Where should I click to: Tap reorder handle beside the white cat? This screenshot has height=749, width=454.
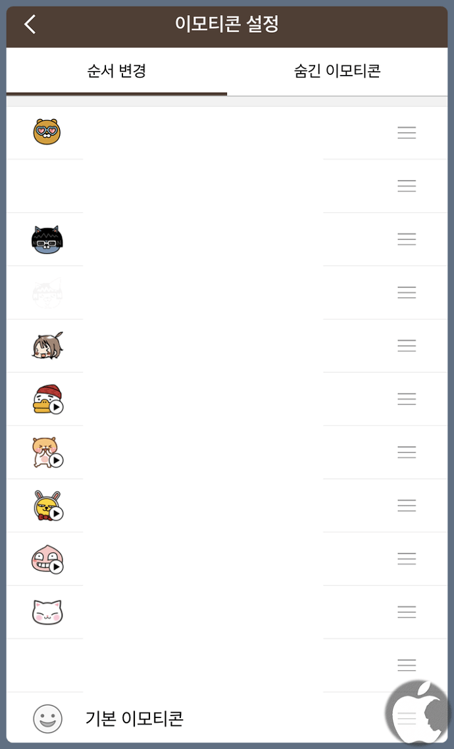(407, 612)
